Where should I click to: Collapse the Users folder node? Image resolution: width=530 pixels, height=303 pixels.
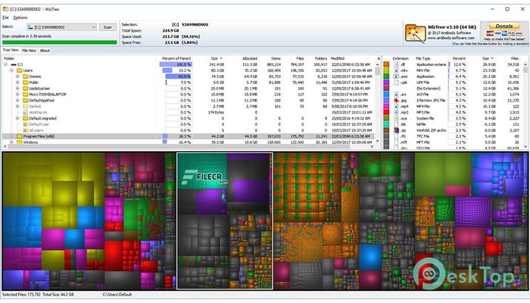click(x=11, y=70)
